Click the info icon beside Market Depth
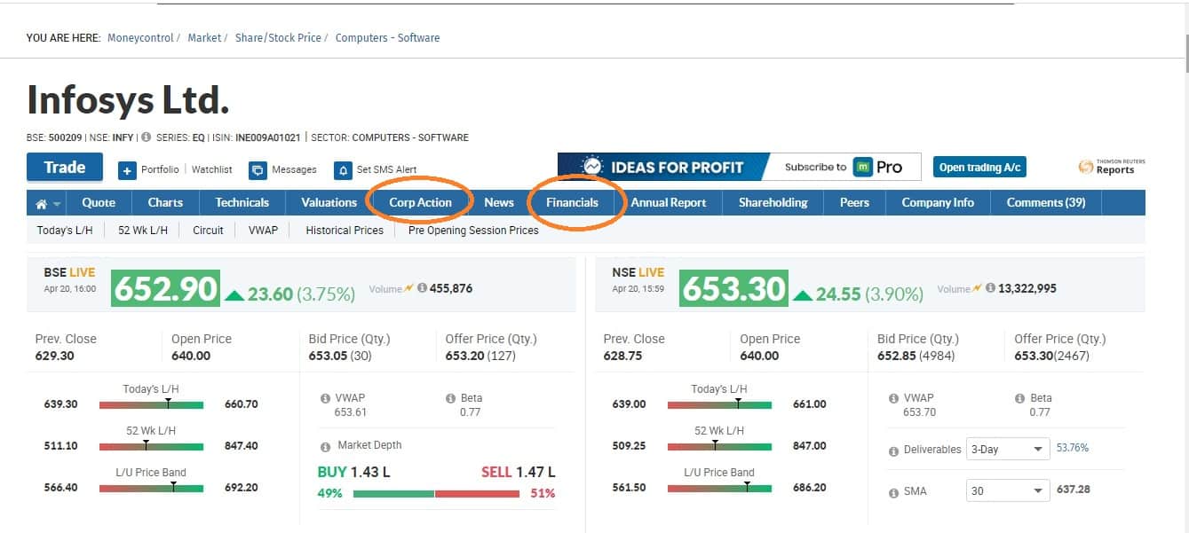 325,446
